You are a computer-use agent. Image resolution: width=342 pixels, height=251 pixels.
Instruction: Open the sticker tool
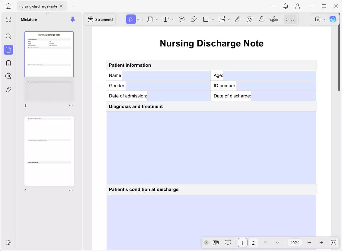pos(250,19)
